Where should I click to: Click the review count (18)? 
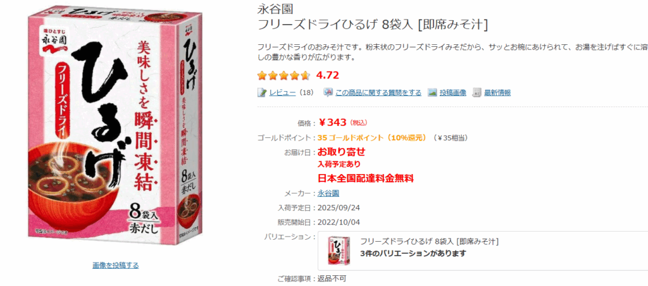[x=306, y=92]
